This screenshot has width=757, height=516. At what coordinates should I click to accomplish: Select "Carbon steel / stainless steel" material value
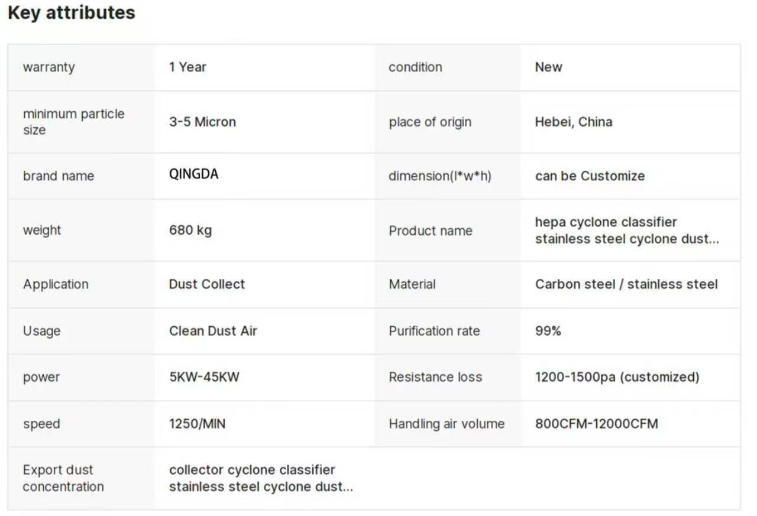[x=626, y=284]
